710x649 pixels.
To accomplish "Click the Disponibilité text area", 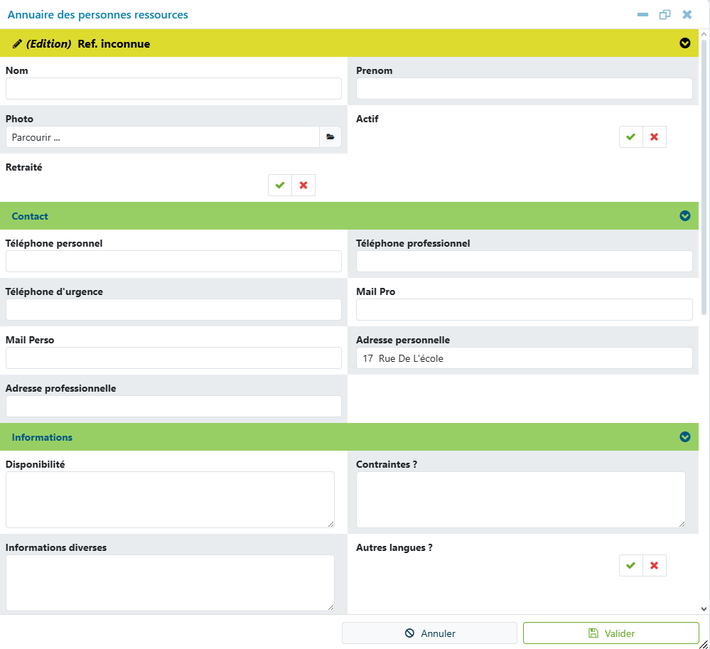I will [171, 500].
